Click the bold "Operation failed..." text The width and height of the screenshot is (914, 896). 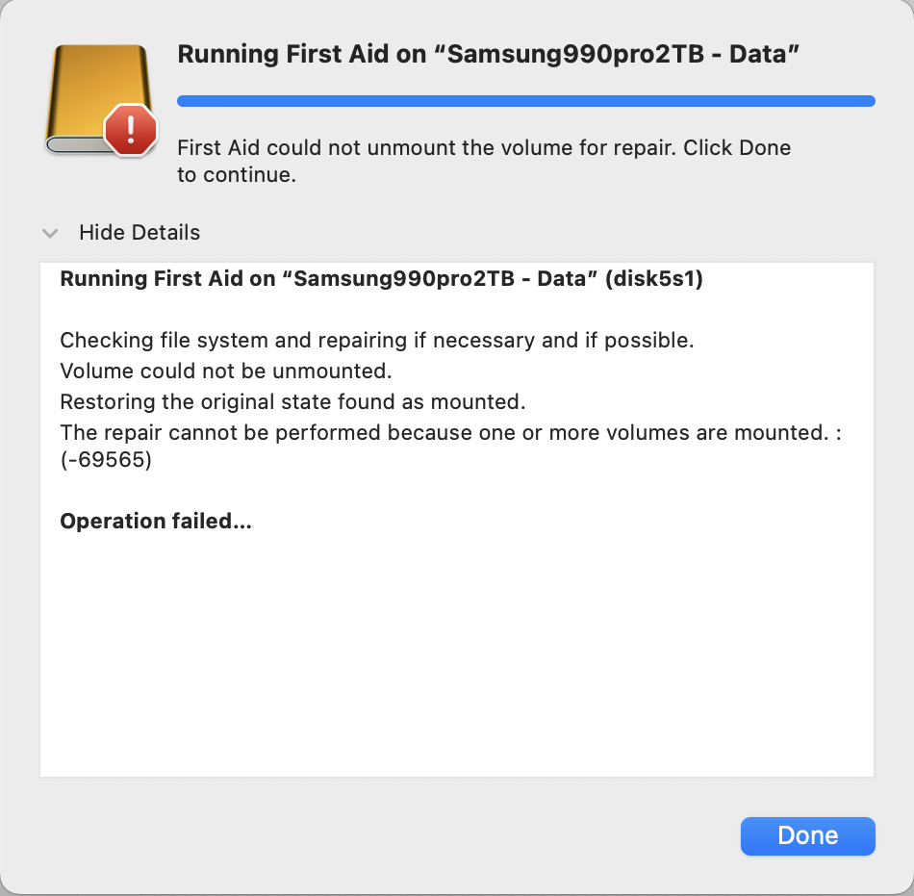point(155,522)
